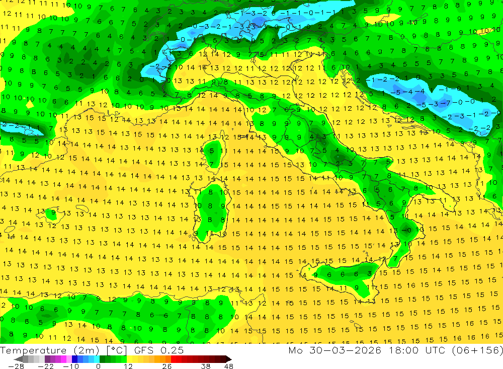This screenshot has height=369, width=503.
Task: Select the date 'Mo 30-03-2026'
Action: pos(335,350)
